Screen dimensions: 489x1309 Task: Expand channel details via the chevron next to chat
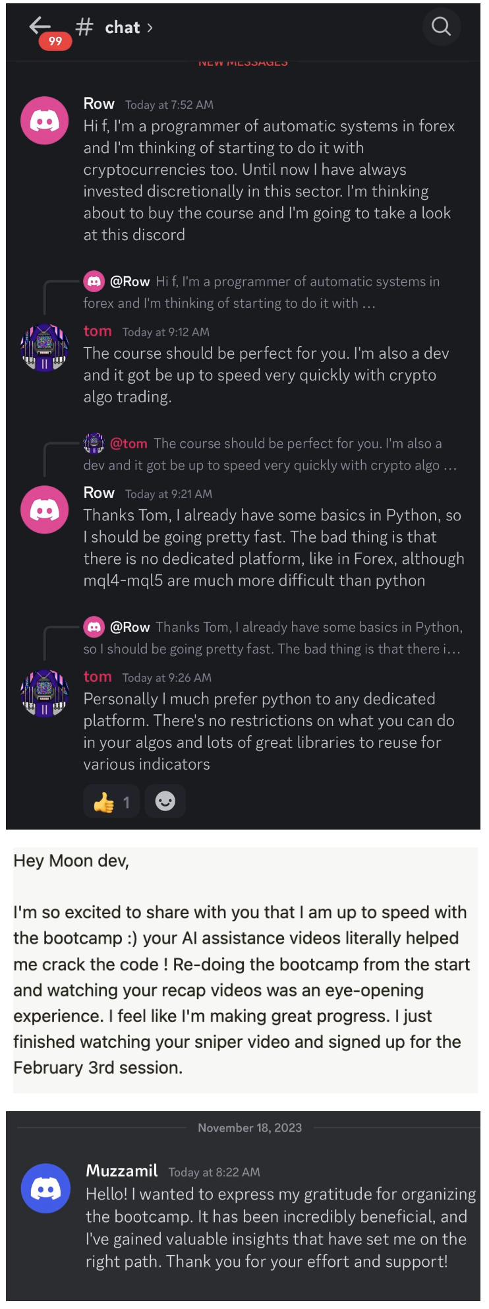149,27
